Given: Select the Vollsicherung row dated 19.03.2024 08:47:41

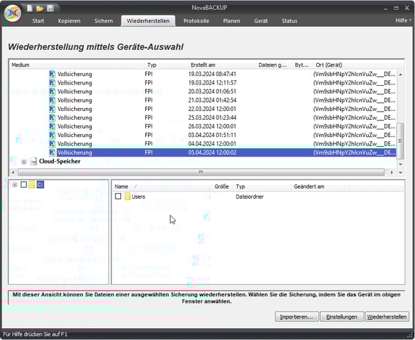Looking at the screenshot, I should pyautogui.click(x=203, y=74).
